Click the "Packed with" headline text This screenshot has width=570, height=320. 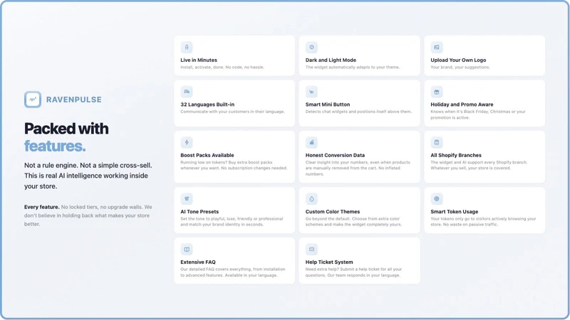tap(66, 129)
